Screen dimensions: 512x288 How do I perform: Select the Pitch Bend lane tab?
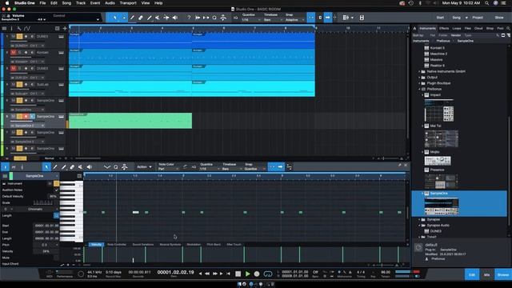coord(214,244)
